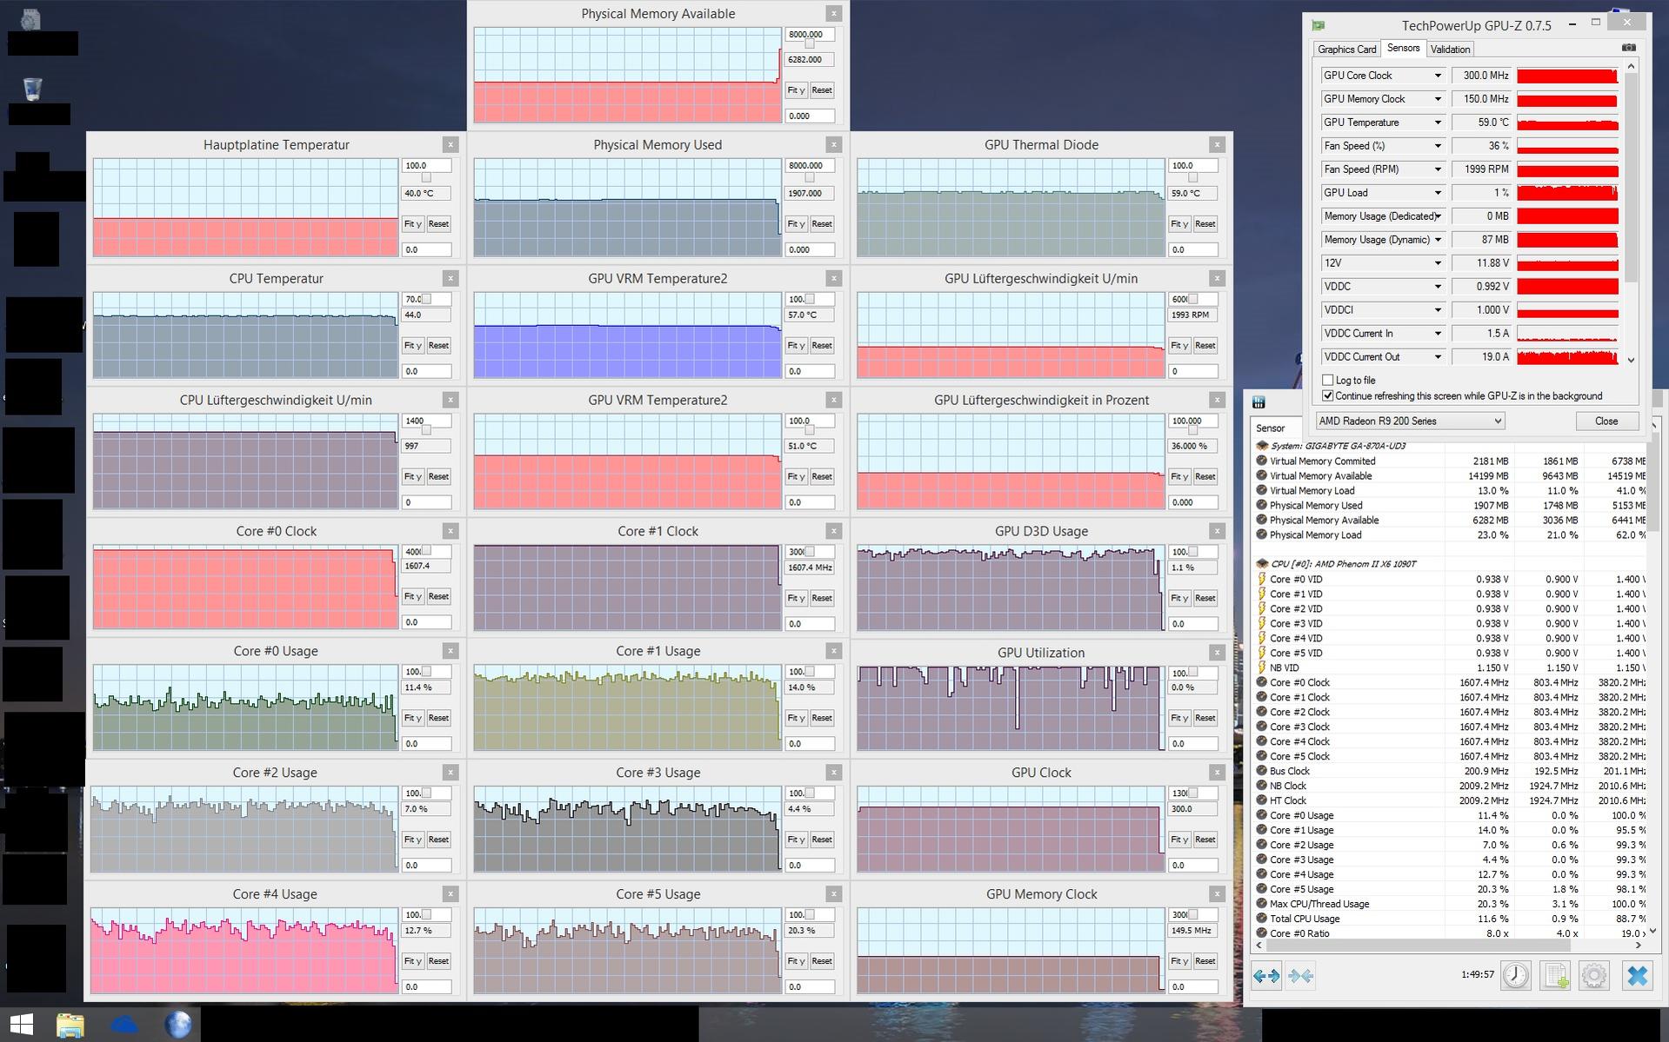Viewport: 1669px width, 1042px height.
Task: Open HWiNFO sensor settings gear icon
Action: point(1594,975)
